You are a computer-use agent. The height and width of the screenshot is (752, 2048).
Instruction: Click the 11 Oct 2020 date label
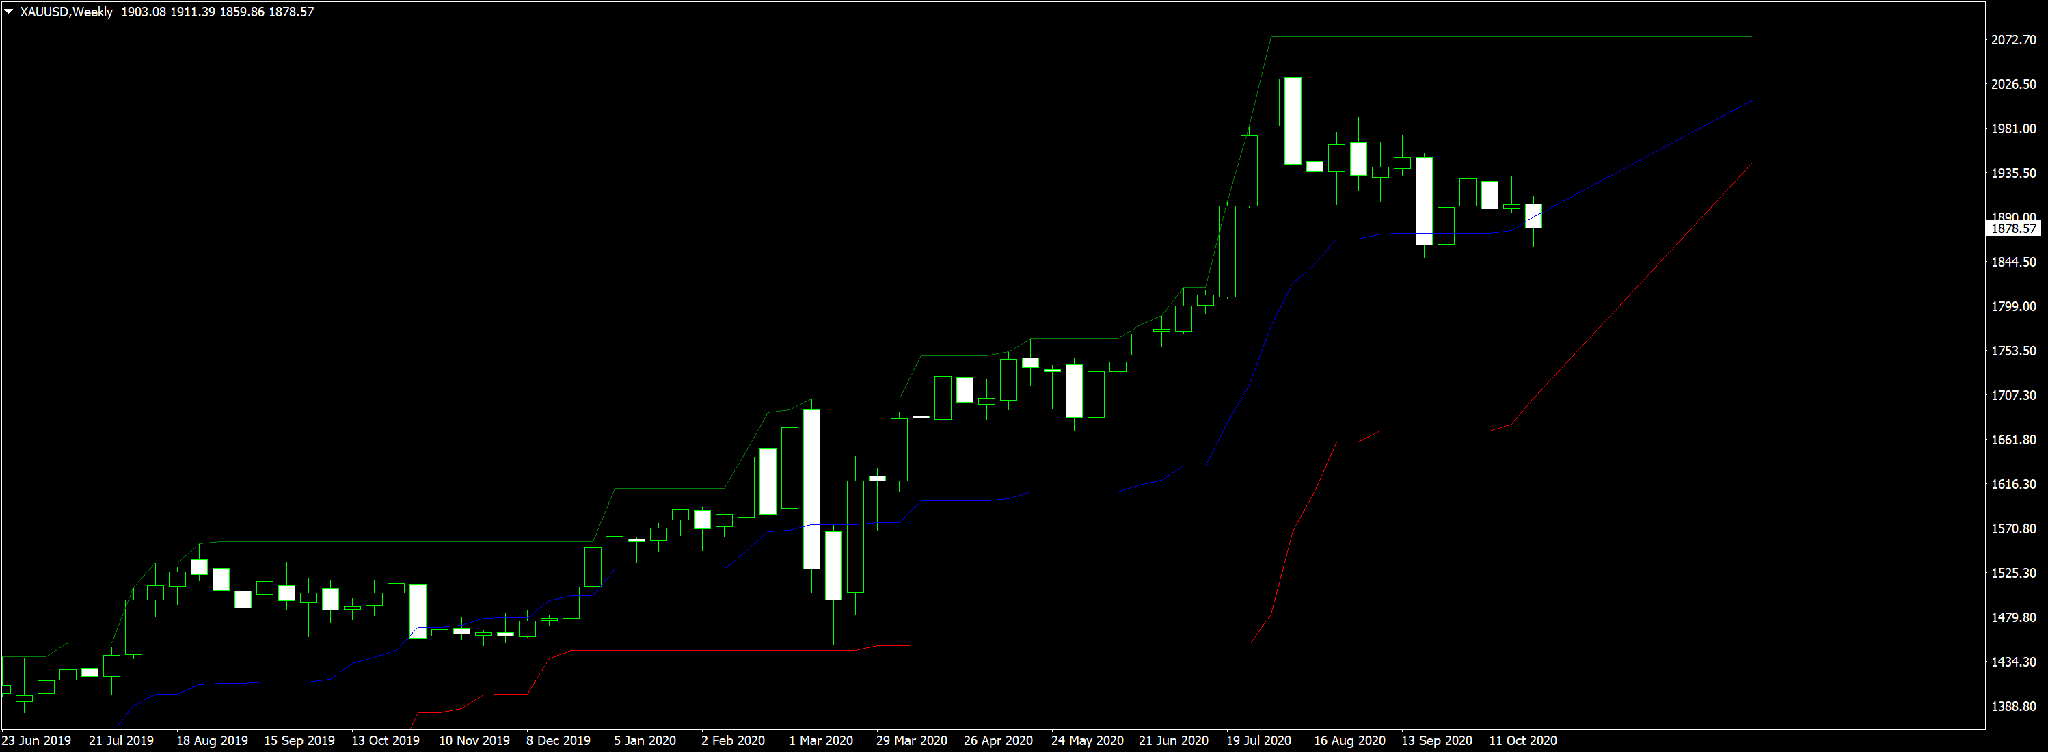1522,741
